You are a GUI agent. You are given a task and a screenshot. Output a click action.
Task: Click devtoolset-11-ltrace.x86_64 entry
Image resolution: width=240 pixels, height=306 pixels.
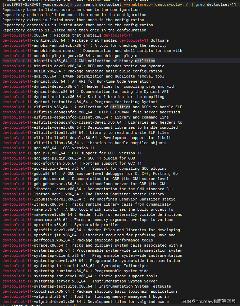pyautogui.click(x=87, y=204)
